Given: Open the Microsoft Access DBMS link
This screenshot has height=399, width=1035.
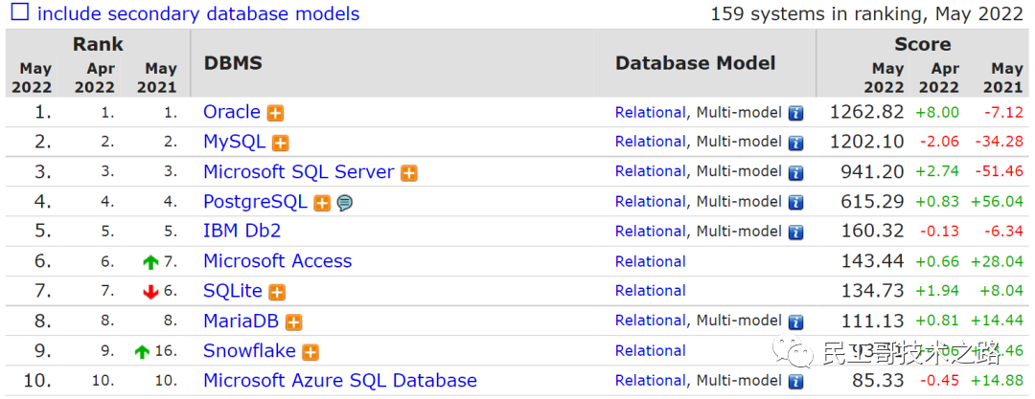Looking at the screenshot, I should (x=277, y=261).
